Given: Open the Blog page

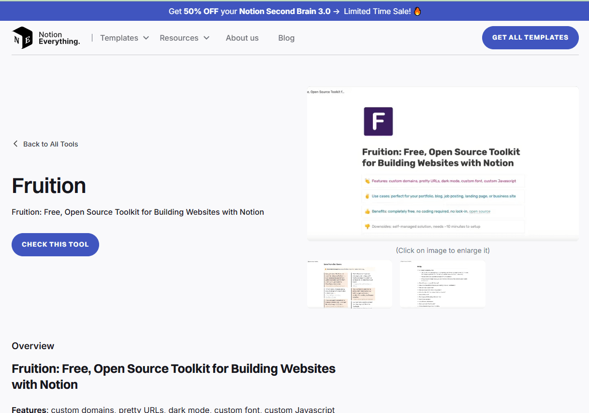Looking at the screenshot, I should 286,38.
